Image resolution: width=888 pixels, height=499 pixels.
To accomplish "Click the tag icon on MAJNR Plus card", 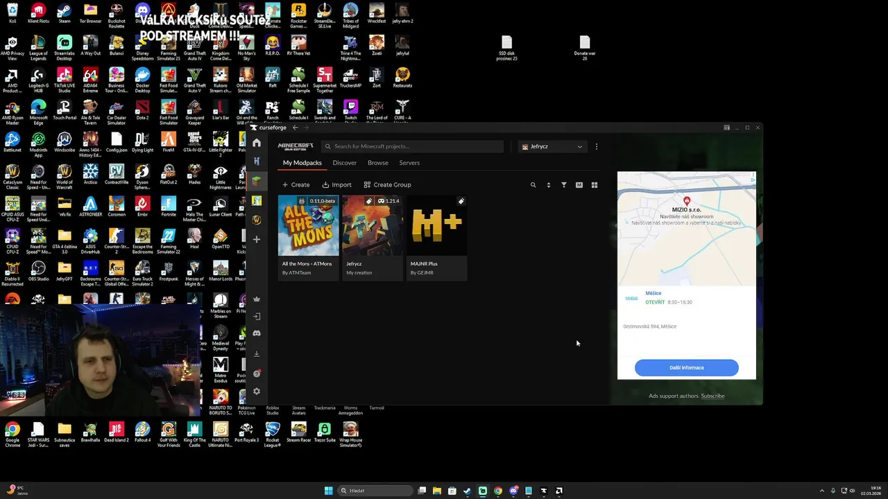I will pos(461,201).
